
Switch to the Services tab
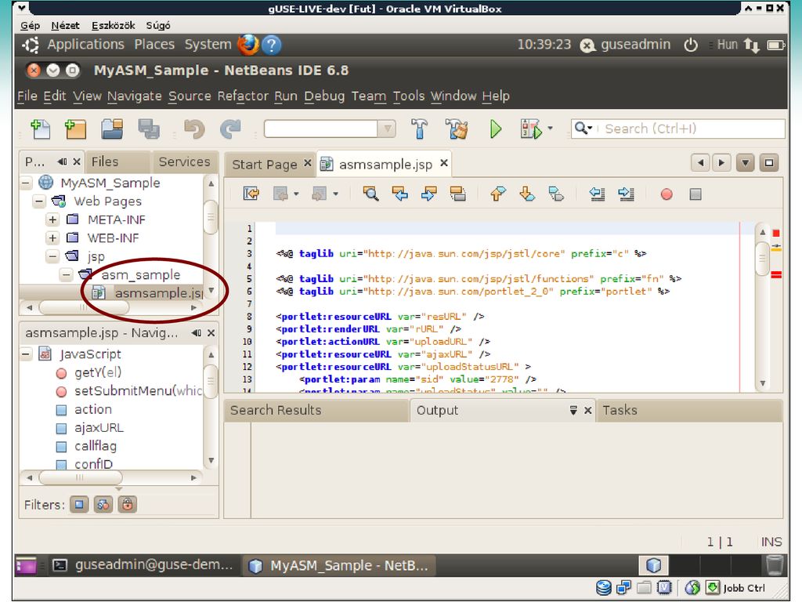[184, 161]
